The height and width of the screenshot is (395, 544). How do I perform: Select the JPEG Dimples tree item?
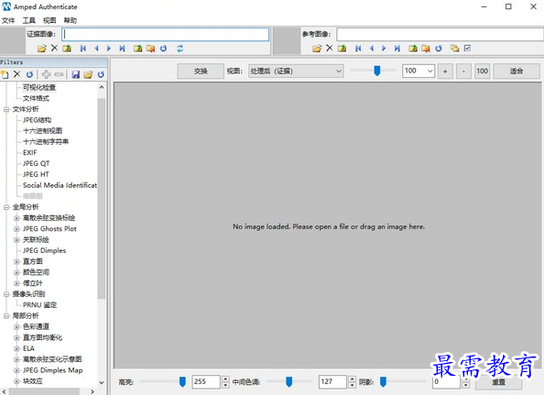click(x=44, y=250)
